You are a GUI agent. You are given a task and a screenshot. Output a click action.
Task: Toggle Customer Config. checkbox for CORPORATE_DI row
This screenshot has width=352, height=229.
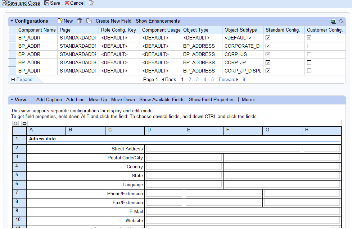(x=309, y=46)
